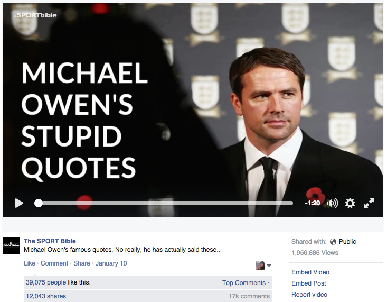Viewport: 387px width, 302px height.
Task: Like the post
Action: (x=30, y=263)
